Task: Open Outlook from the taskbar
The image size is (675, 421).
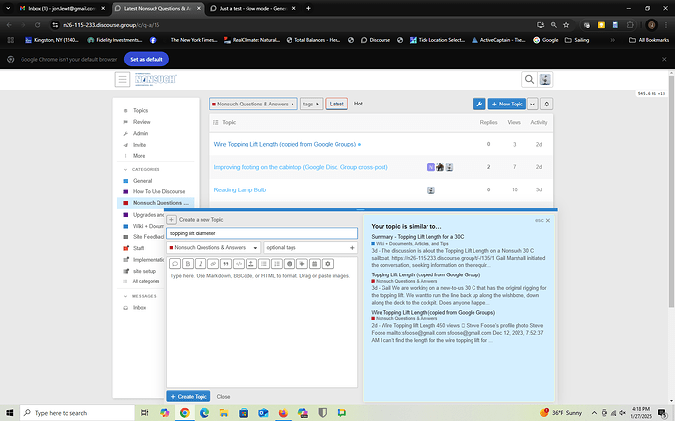Action: pos(263,413)
